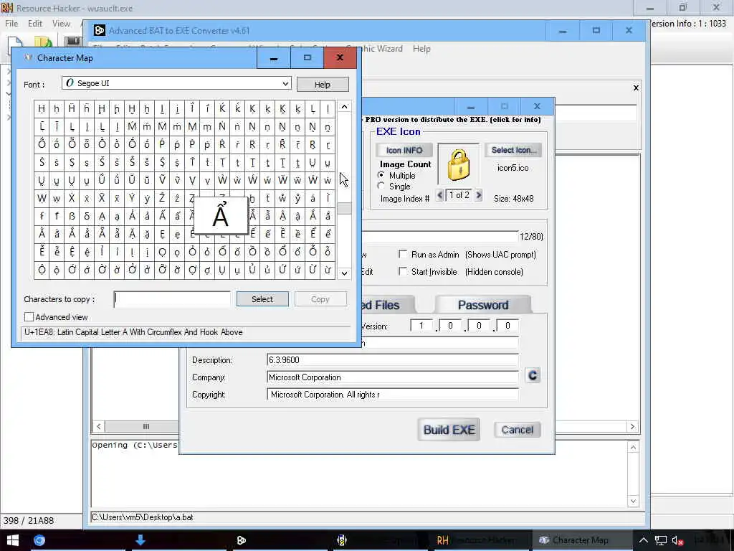The height and width of the screenshot is (551, 734).
Task: Click the character grid's scroll-up arrow
Action: [x=345, y=107]
